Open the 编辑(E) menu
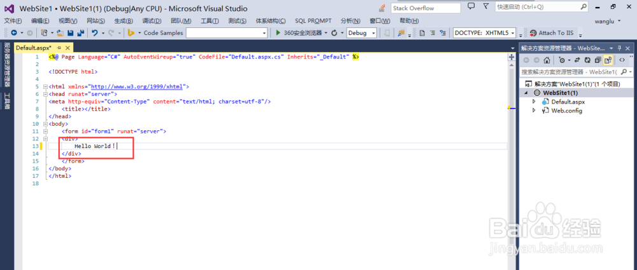The height and width of the screenshot is (270, 637). pos(40,21)
